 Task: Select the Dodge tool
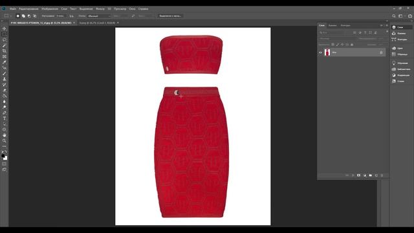click(5, 107)
